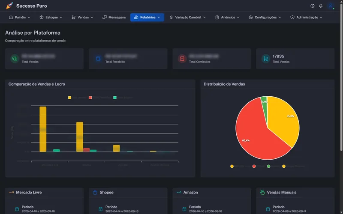The image size is (343, 214).
Task: Click the period 2026-04-14 a 2026-09-18
Action: click(122, 211)
